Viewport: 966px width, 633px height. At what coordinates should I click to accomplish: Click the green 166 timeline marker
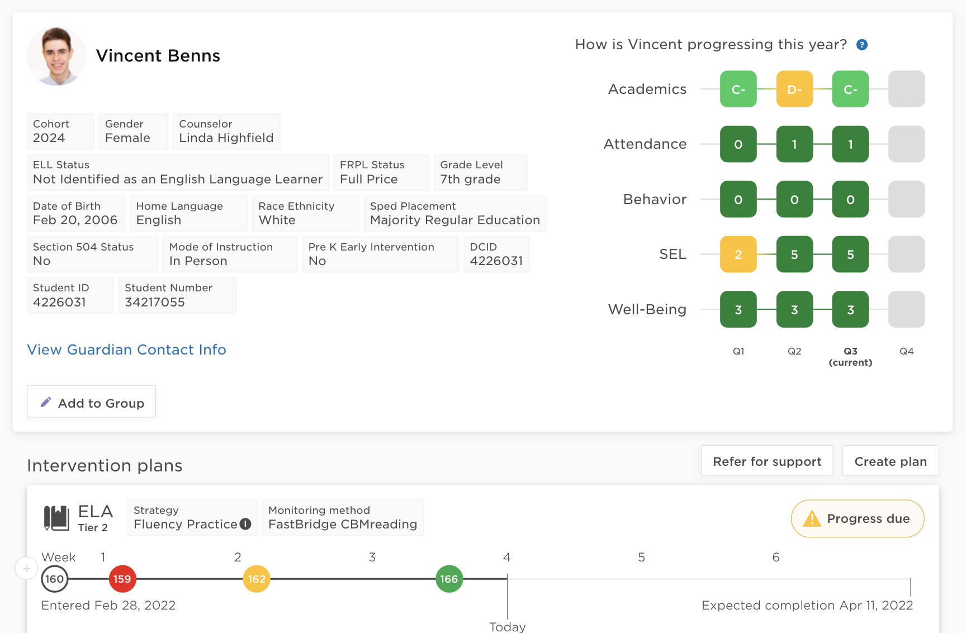449,579
